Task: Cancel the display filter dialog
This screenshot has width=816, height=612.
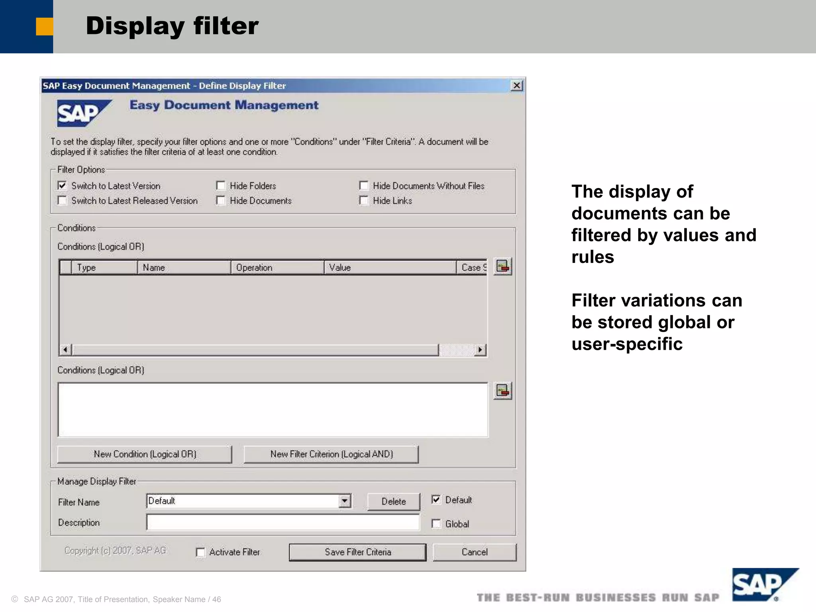Action: tap(475, 552)
